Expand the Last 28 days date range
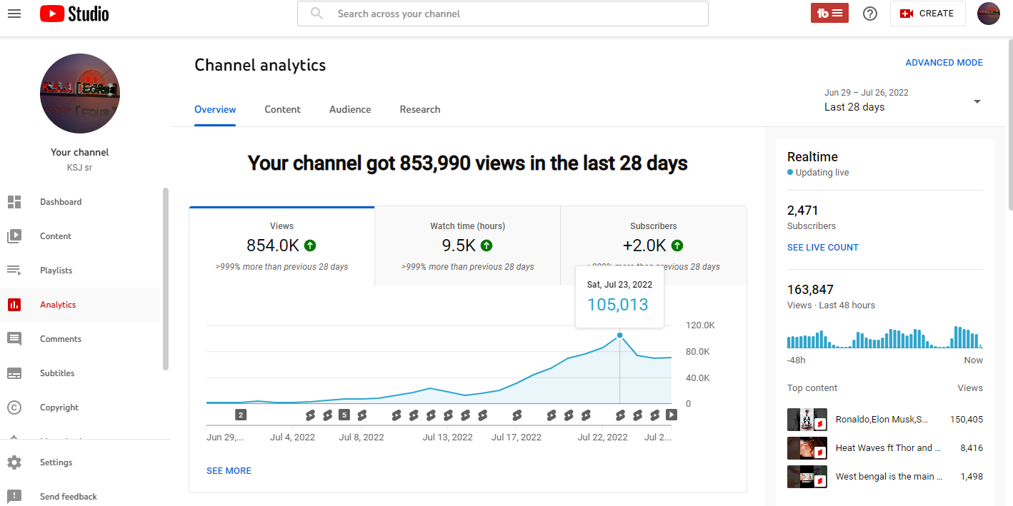The height and width of the screenshot is (506, 1013). click(903, 101)
